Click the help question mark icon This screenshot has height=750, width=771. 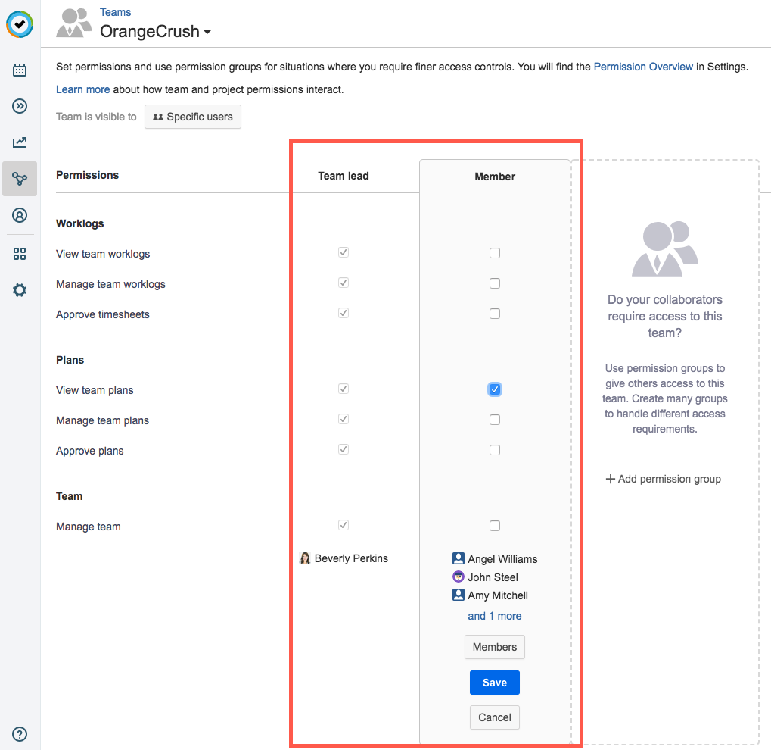tap(20, 734)
